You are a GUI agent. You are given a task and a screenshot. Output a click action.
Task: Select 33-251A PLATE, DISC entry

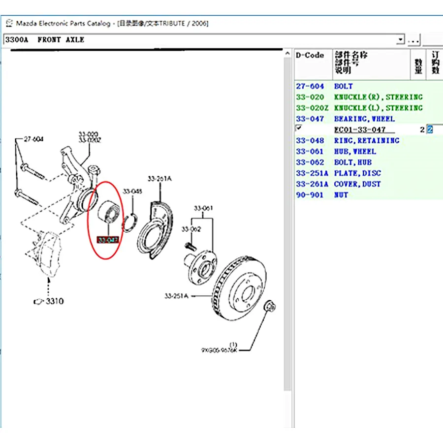click(357, 173)
